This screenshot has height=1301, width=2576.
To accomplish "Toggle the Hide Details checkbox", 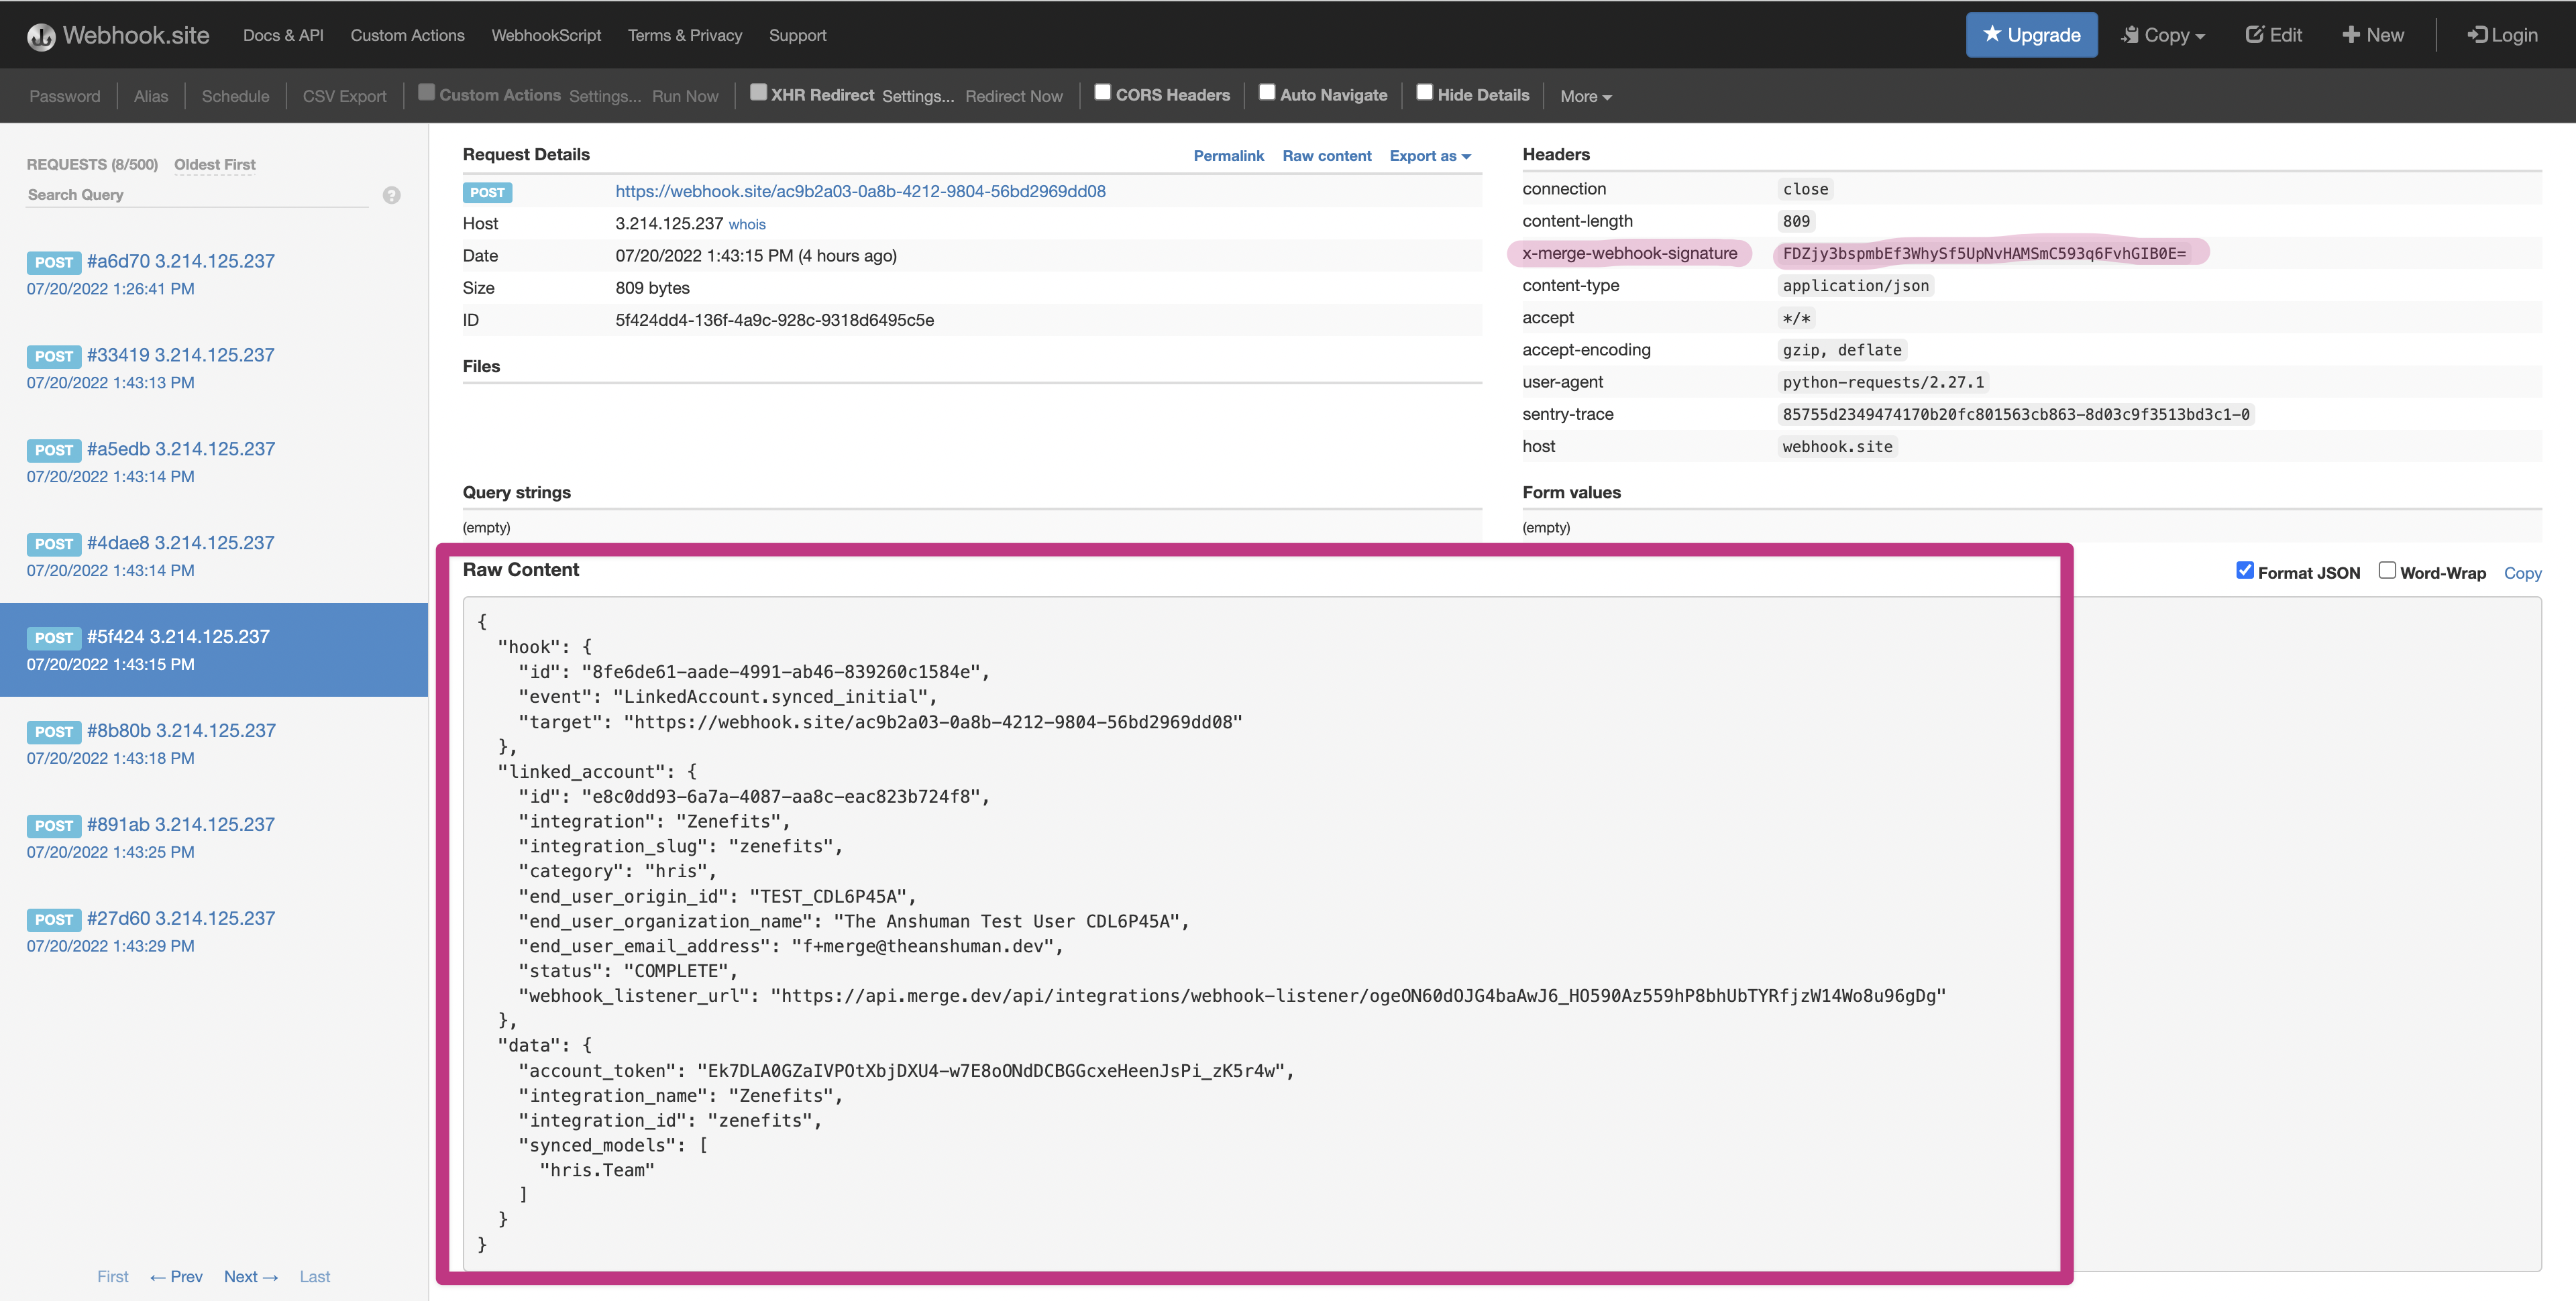I will pyautogui.click(x=1424, y=92).
